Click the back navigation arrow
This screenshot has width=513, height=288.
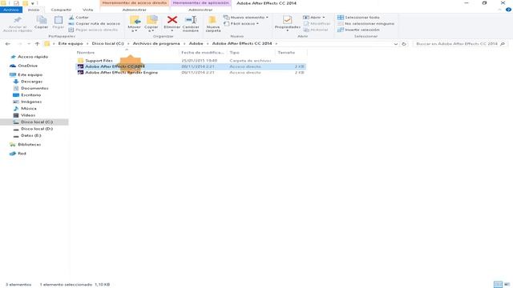click(x=8, y=44)
